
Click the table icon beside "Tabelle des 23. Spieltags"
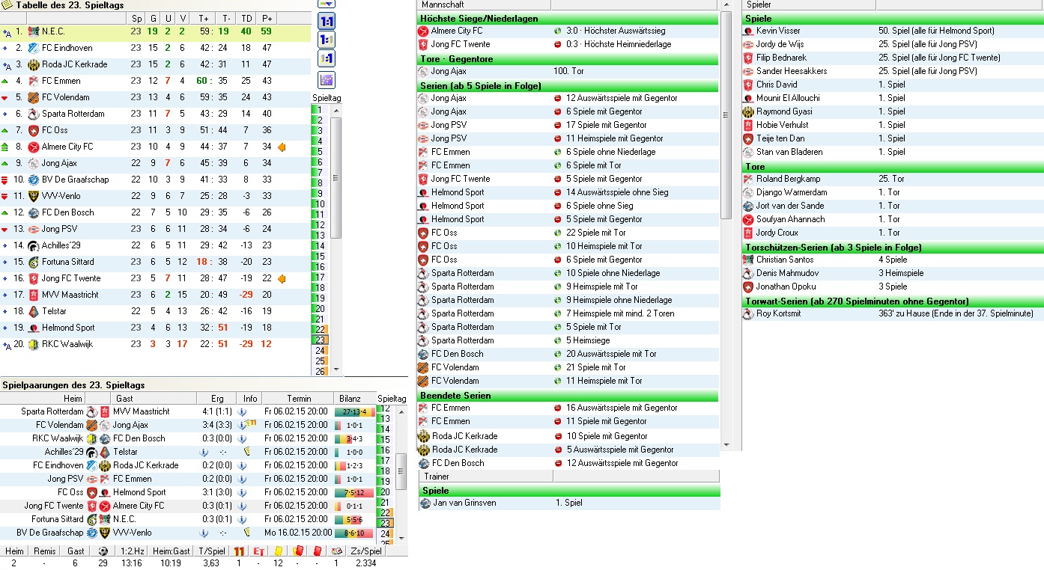[7, 5]
